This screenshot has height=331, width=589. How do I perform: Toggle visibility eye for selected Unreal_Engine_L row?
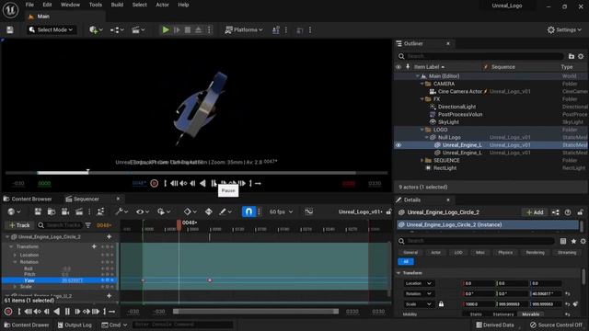[x=398, y=145]
